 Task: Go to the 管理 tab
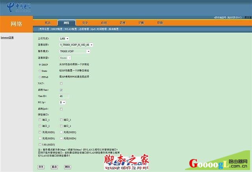[122, 23]
